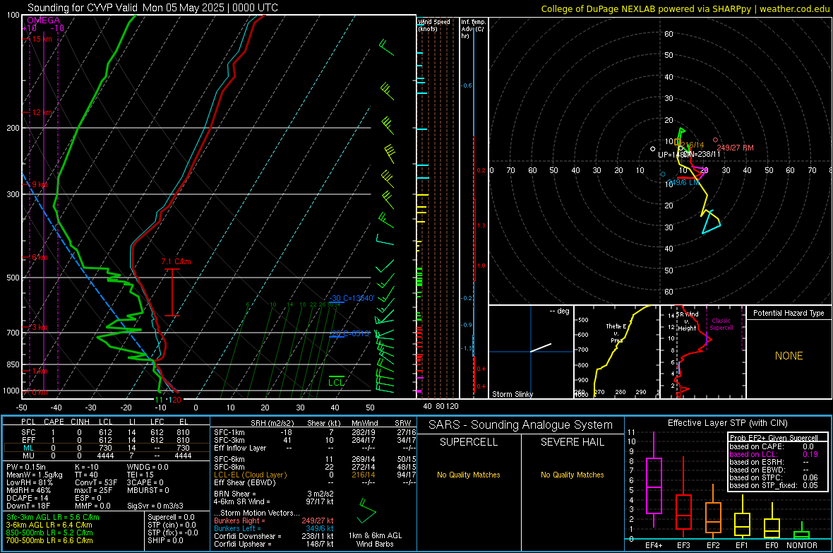Click the 'SigSvr = 0 m3/s3' value
Viewport: 833px width, 553px height.
pyautogui.click(x=155, y=506)
